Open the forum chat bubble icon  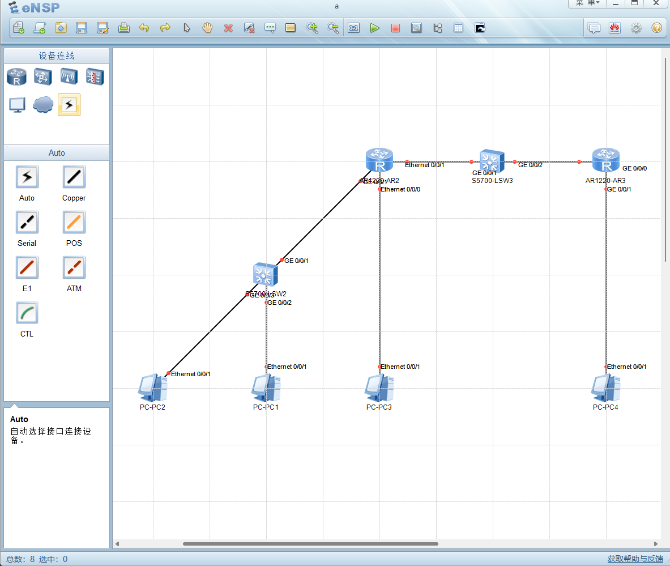click(x=594, y=28)
